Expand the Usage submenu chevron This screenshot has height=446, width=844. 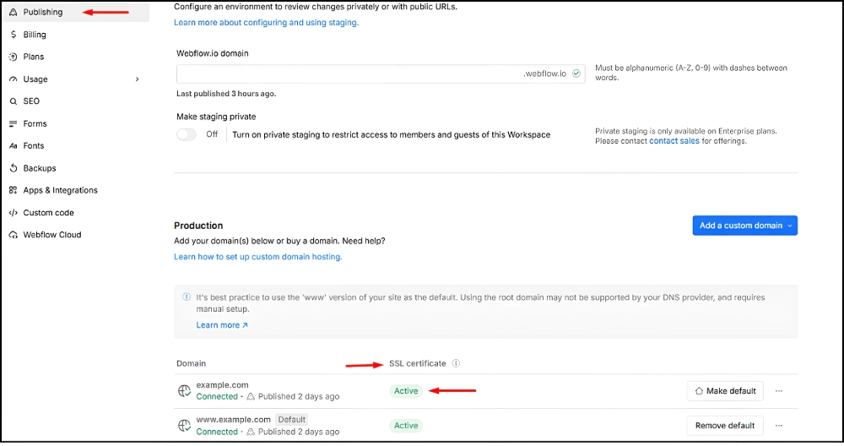(x=138, y=79)
